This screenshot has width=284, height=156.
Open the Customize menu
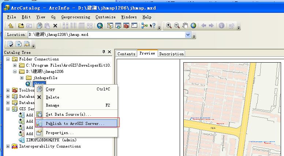click(x=105, y=17)
